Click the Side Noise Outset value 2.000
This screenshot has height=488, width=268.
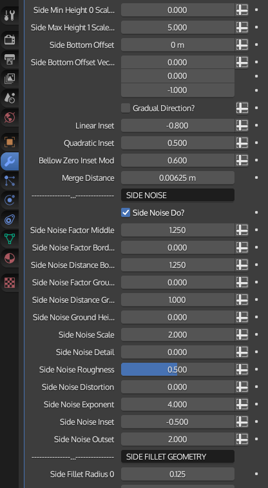178,440
